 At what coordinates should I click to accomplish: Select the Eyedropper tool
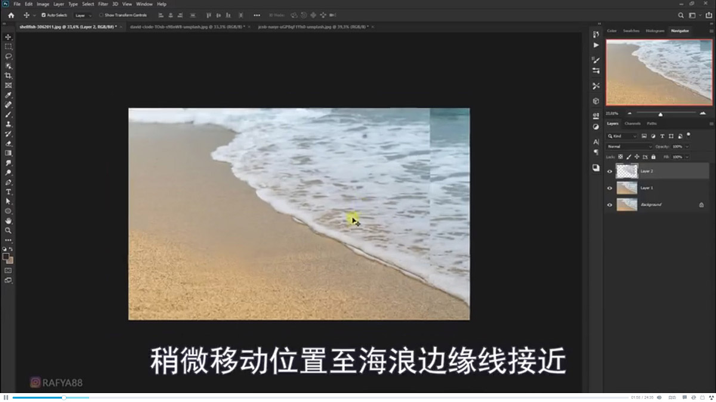pos(8,95)
